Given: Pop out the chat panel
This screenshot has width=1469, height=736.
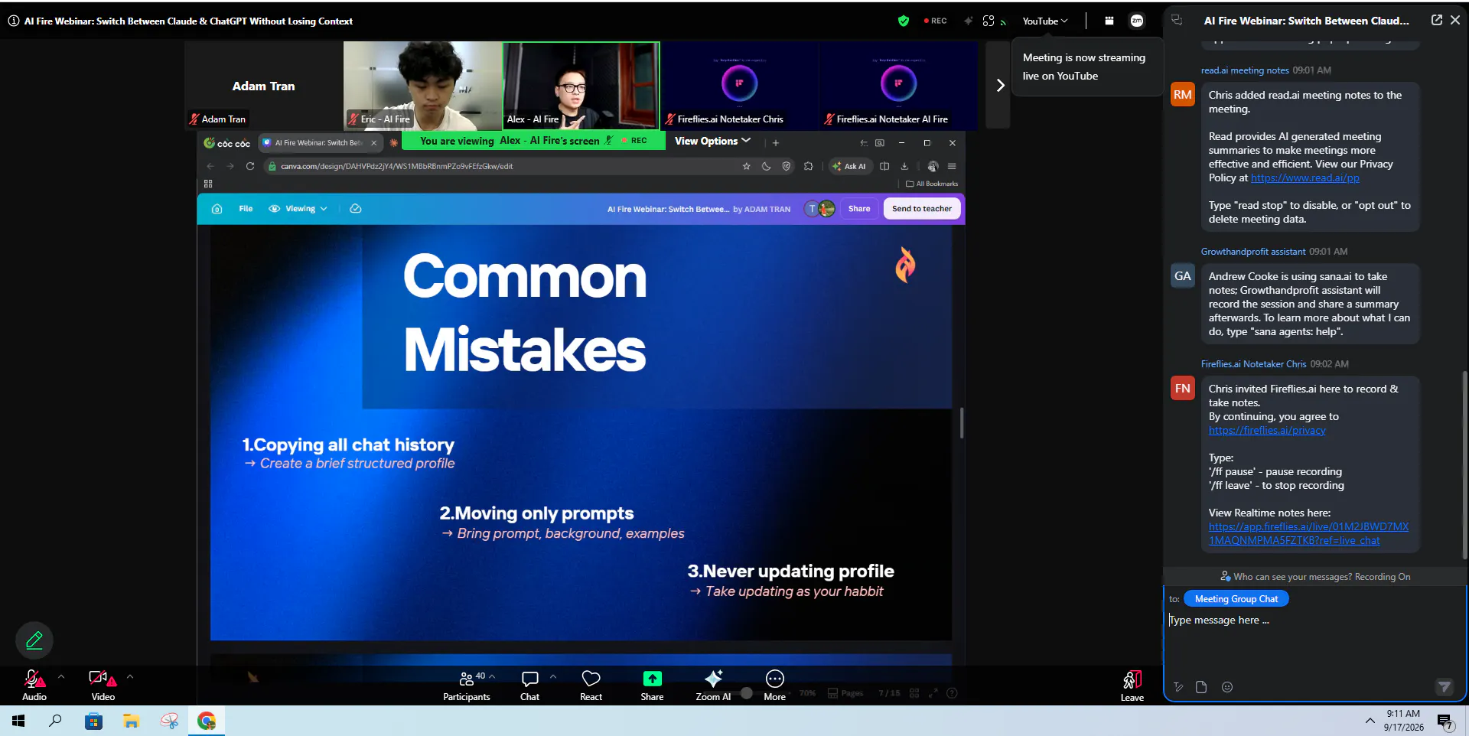Looking at the screenshot, I should point(1436,21).
